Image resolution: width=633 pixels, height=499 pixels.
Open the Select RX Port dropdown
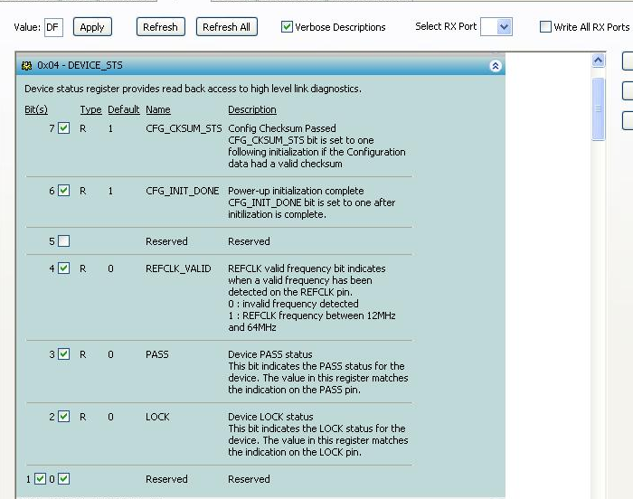504,27
